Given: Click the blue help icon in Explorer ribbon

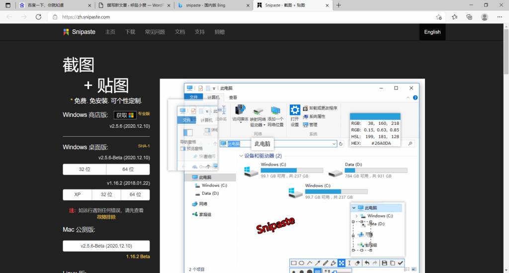Looking at the screenshot, I should [415, 97].
